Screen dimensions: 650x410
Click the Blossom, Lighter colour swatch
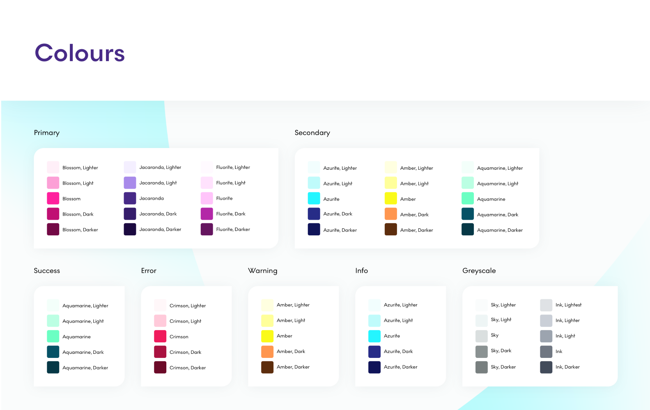tap(53, 167)
